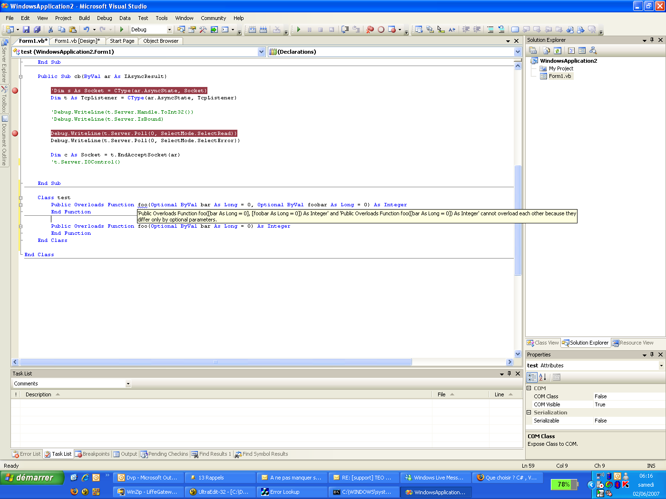Open Error Lookup taskbar window
The width and height of the screenshot is (666, 499).
point(292,492)
